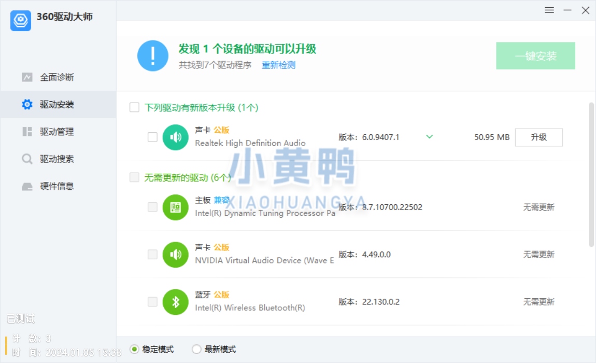Click the 公版 tag on NVIDIA 声卡 row
This screenshot has height=363, width=596.
click(221, 247)
